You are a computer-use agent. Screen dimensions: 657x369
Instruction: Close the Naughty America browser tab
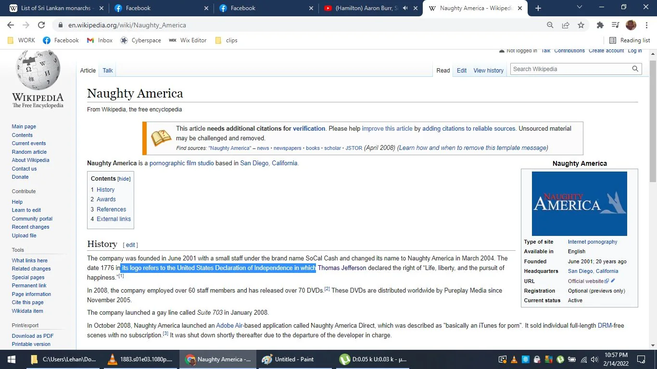520,8
